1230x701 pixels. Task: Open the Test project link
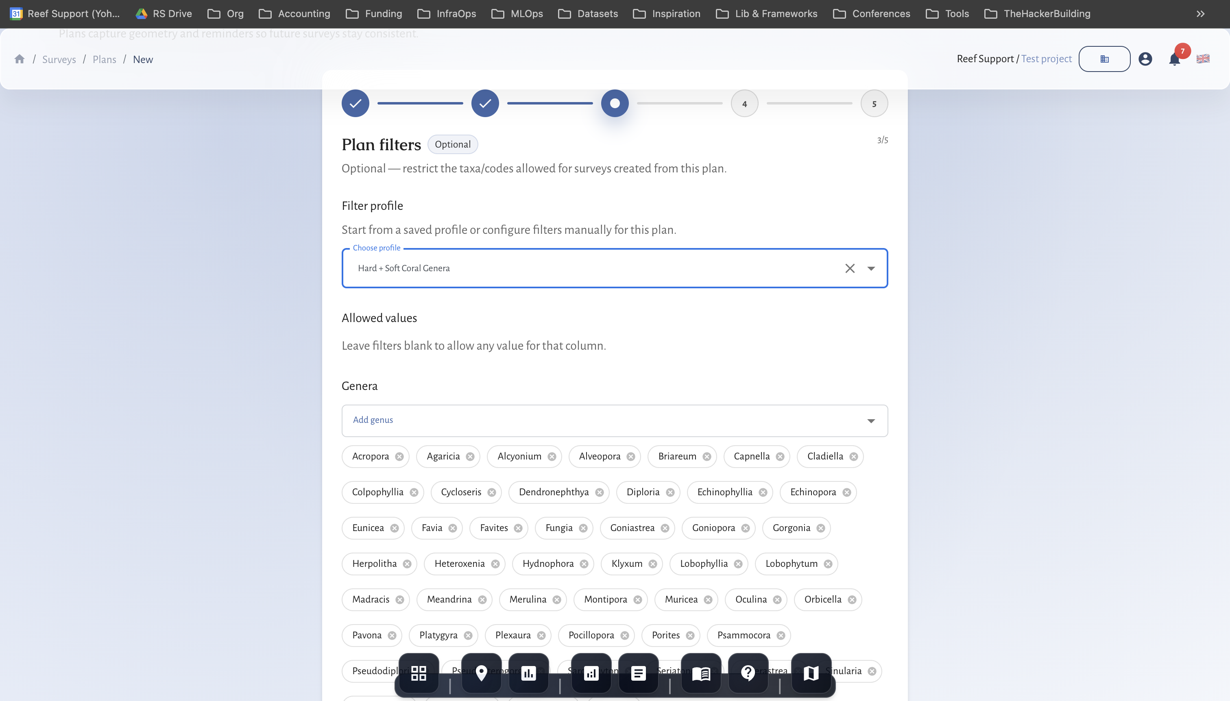pyautogui.click(x=1046, y=59)
